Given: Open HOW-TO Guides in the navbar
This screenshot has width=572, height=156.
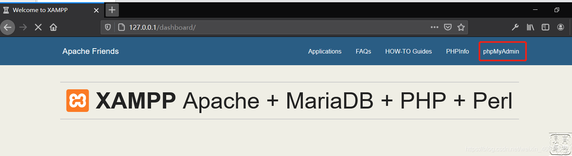Looking at the screenshot, I should (x=408, y=52).
